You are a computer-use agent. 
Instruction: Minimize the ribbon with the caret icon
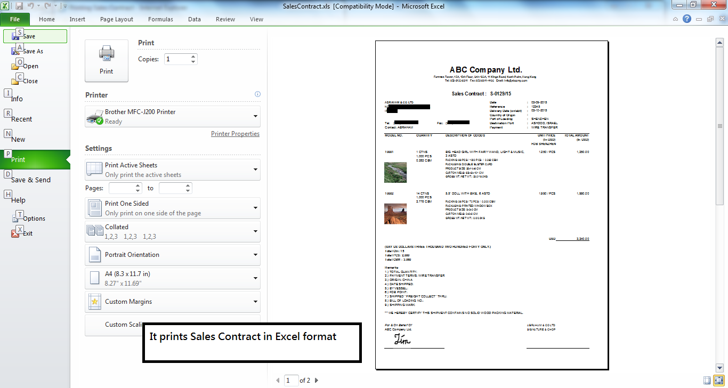676,19
